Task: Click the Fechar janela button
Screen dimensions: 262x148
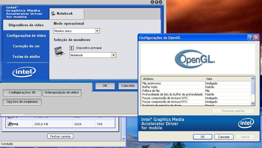Action: [60, 136]
